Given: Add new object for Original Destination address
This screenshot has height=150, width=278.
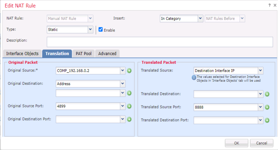Looking at the screenshot, I should [129, 93].
